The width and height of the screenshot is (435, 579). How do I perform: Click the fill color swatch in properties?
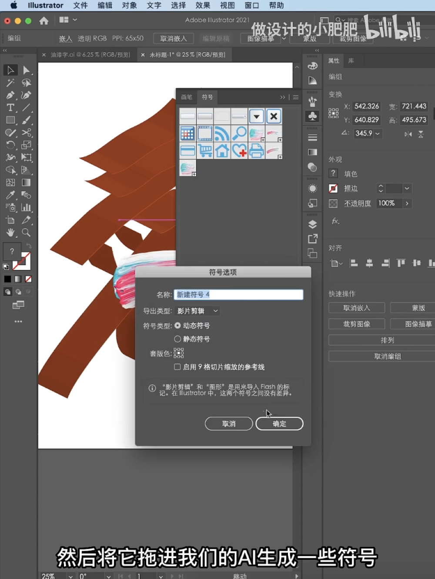(333, 173)
